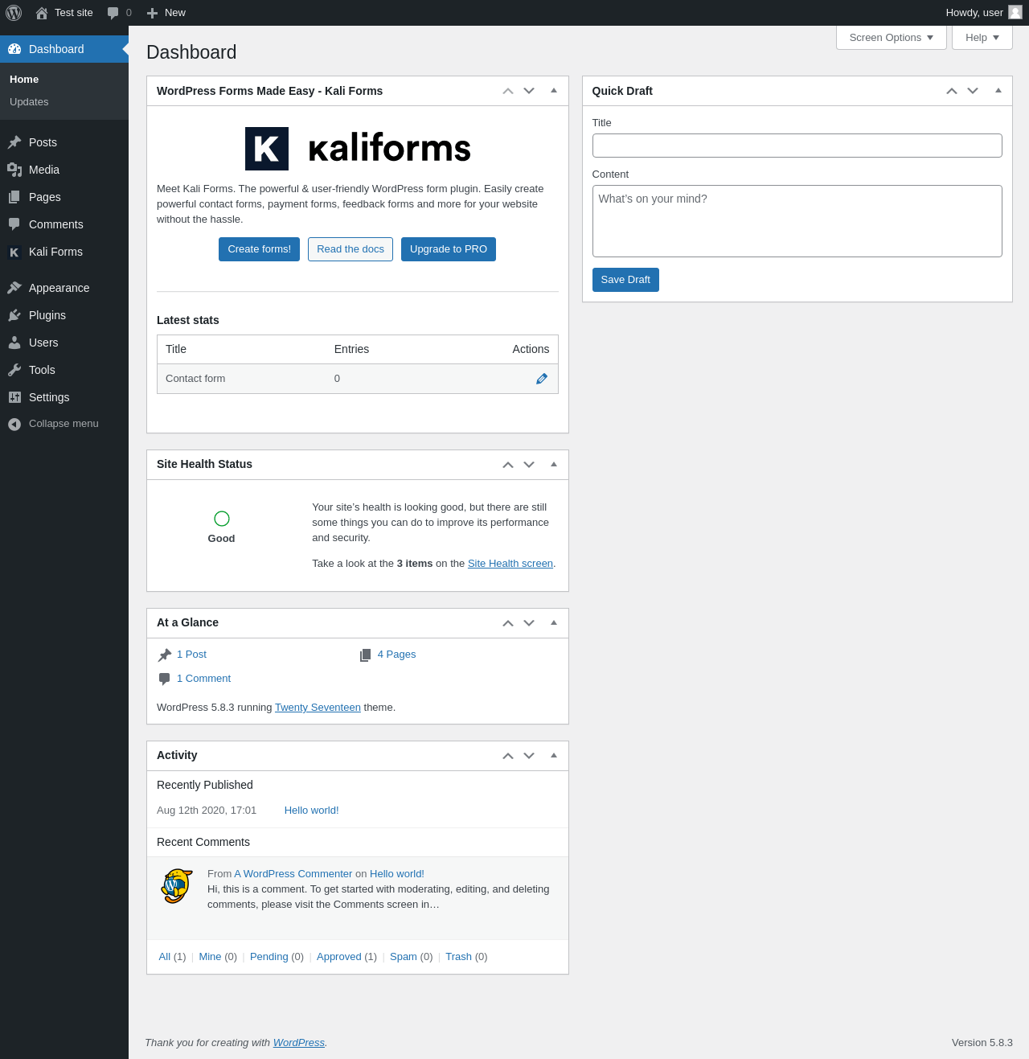The image size is (1029, 1059).
Task: Click the WordPress Commenter avatar
Action: point(177,886)
